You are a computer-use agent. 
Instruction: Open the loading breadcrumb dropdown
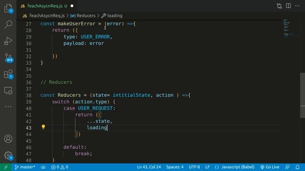112,16
